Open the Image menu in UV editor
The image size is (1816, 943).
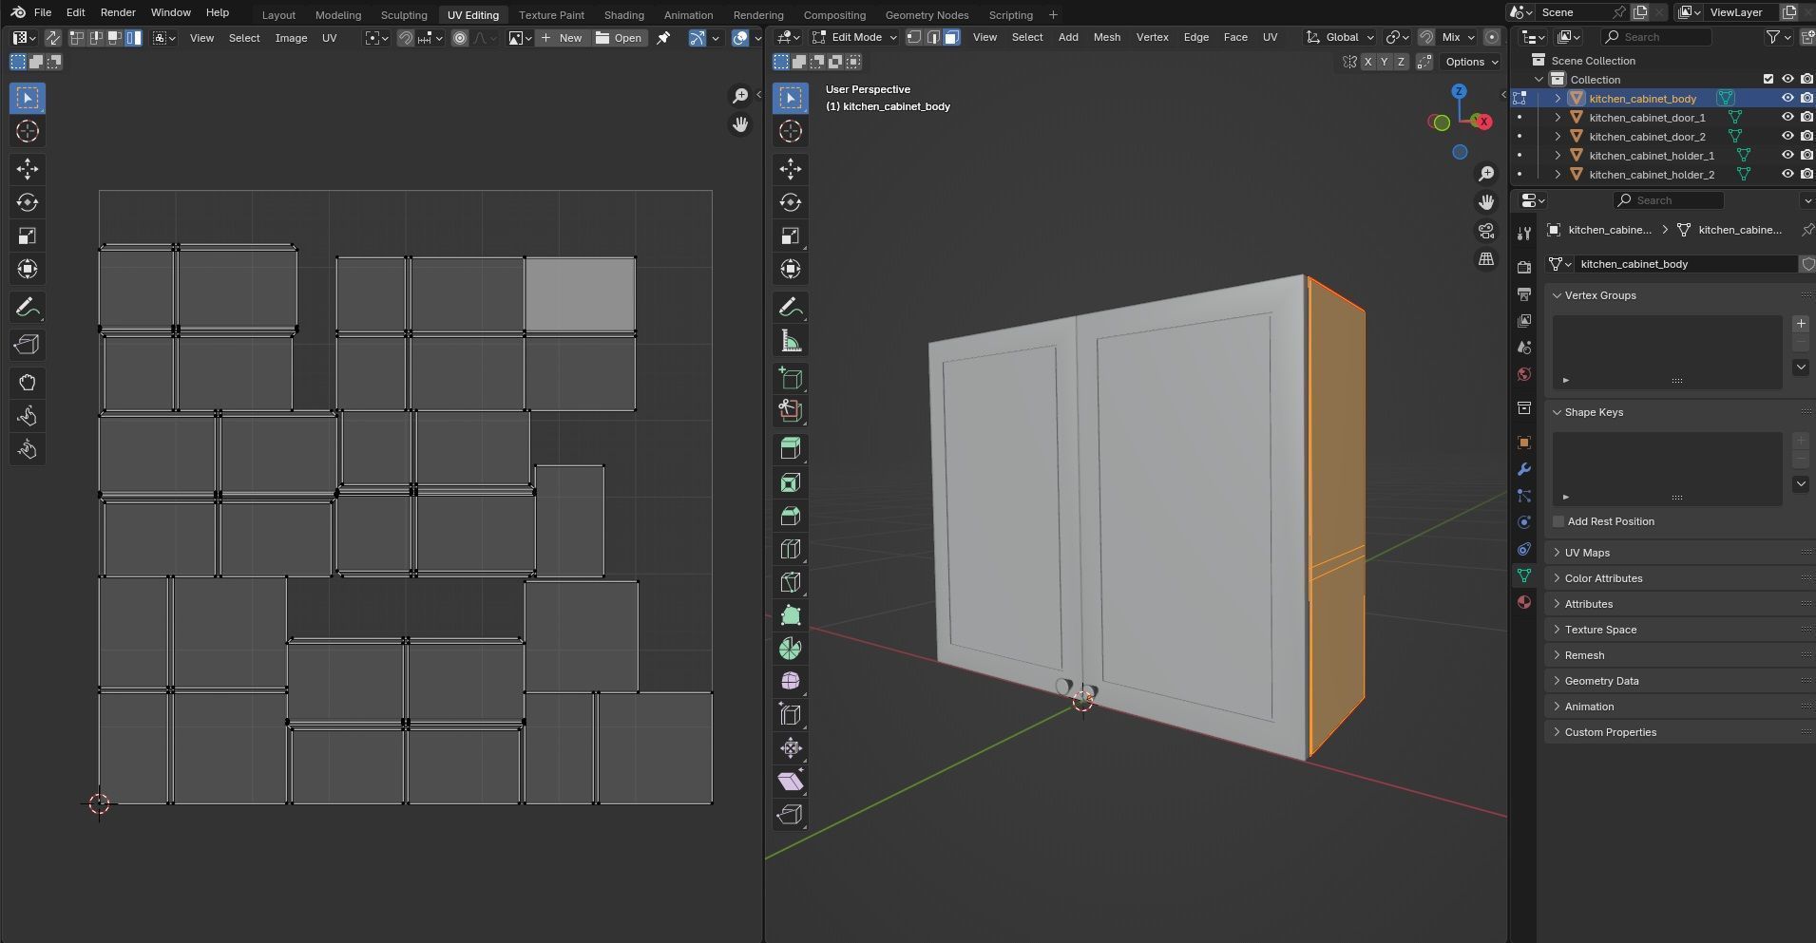click(x=291, y=38)
